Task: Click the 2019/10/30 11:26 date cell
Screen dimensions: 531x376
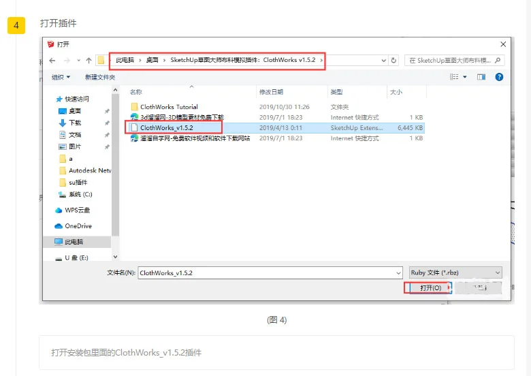Action: coord(285,107)
